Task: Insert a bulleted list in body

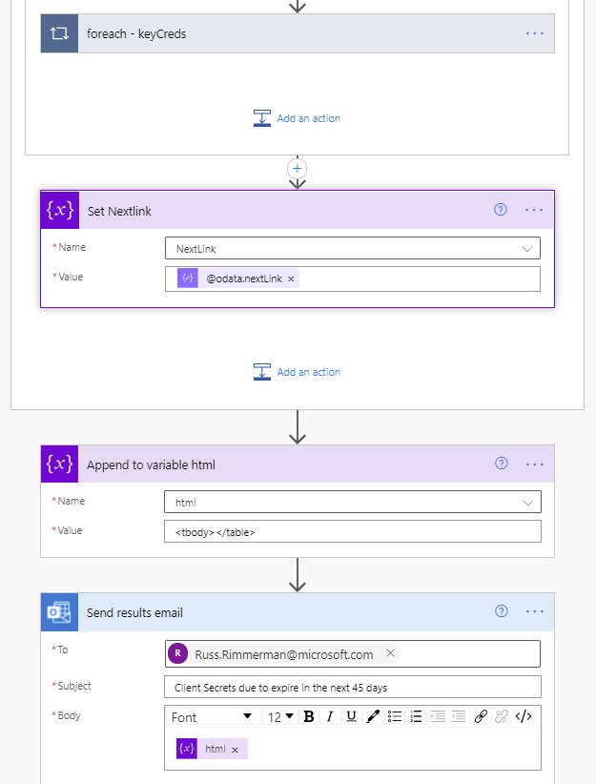Action: (x=395, y=716)
